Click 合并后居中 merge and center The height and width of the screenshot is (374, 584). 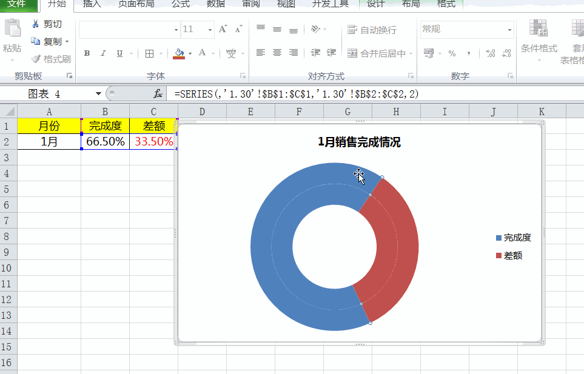point(376,53)
